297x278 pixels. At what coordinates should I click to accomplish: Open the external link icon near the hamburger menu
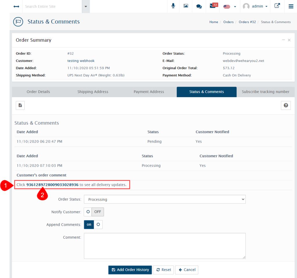pos(277,6)
